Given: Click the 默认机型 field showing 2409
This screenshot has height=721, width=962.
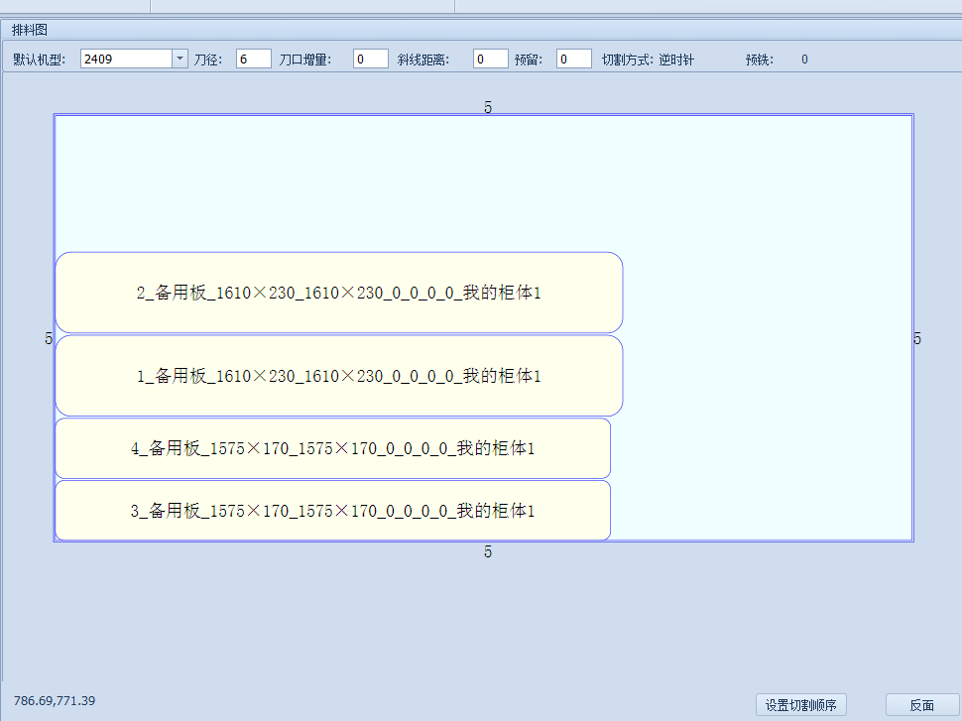Looking at the screenshot, I should tap(126, 60).
